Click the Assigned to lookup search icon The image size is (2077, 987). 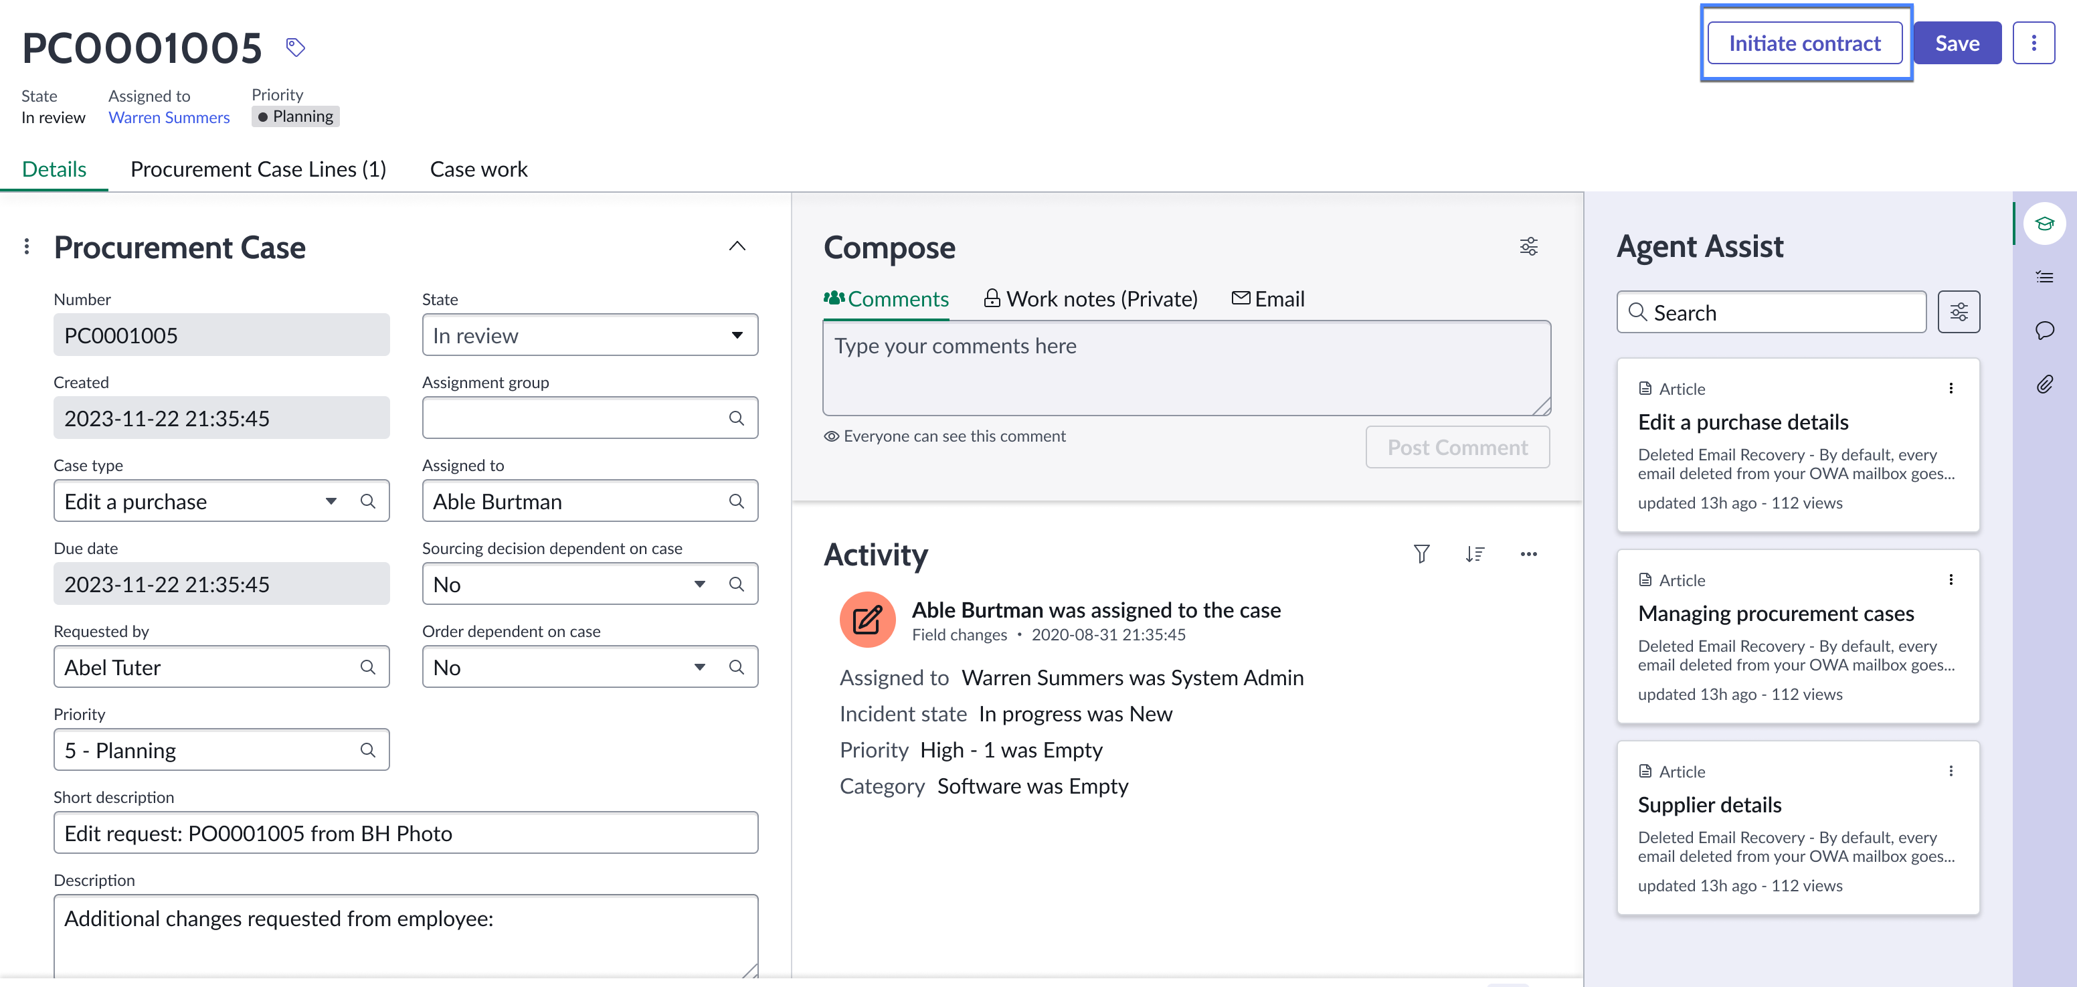coord(736,501)
